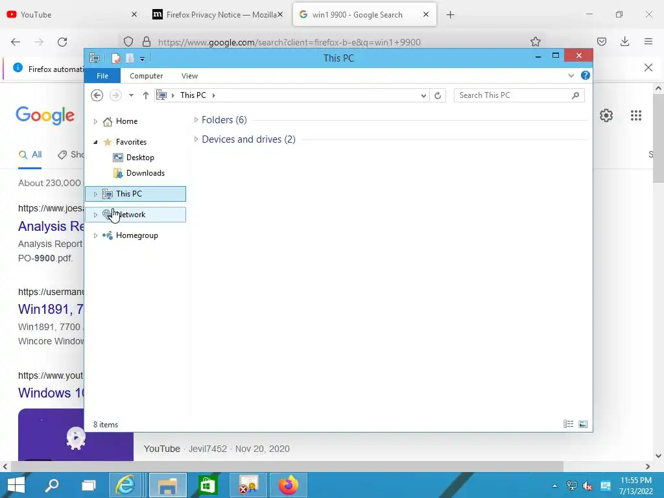Click the padlock site info icon
664x498 pixels.
click(x=147, y=41)
